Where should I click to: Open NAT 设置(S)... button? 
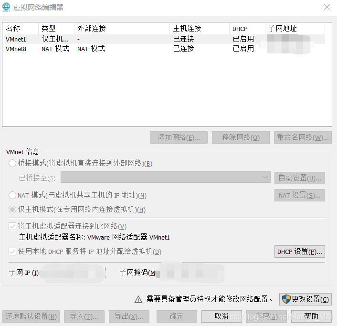[x=300, y=195]
